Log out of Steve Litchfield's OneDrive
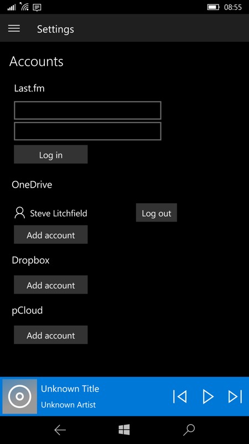Screen dimensions: 249x444 (157, 213)
